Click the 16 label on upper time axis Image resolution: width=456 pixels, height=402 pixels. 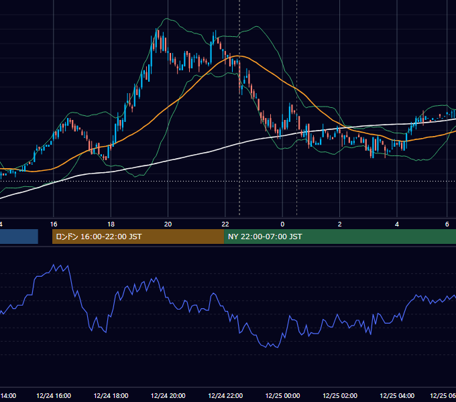pyautogui.click(x=54, y=224)
